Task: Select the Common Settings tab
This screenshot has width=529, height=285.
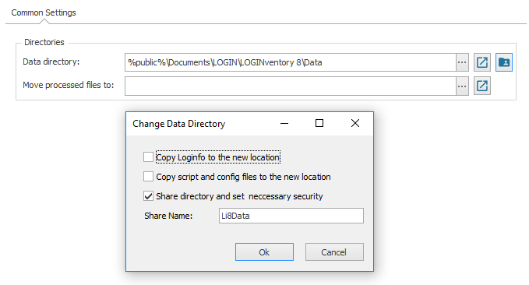Action: pos(44,12)
